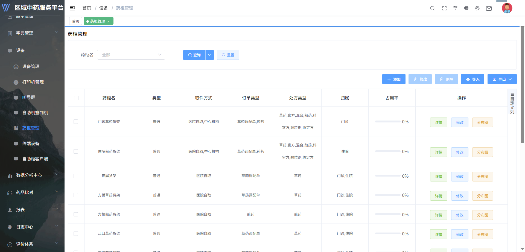Click the 自助机签到机 monitor icon
The image size is (525, 252).
pyautogui.click(x=16, y=113)
